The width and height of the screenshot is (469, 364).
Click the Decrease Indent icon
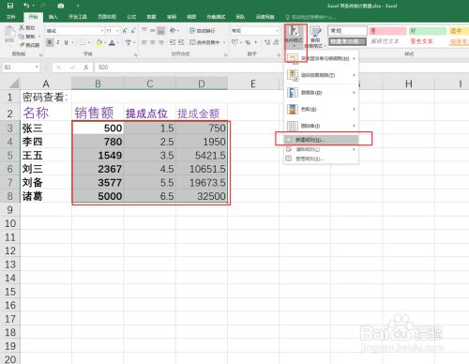(x=173, y=42)
